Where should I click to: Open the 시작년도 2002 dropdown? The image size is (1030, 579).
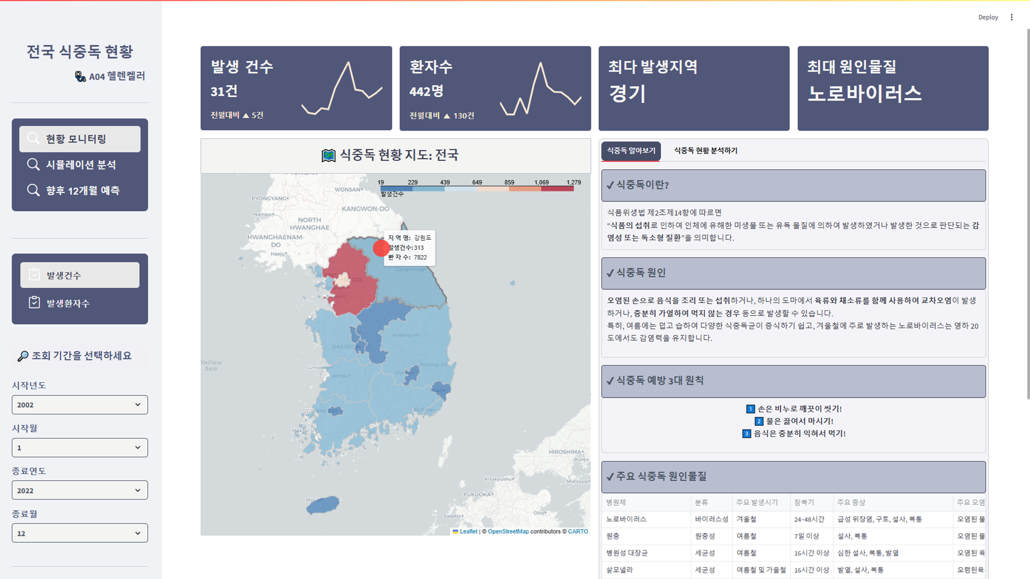click(80, 405)
